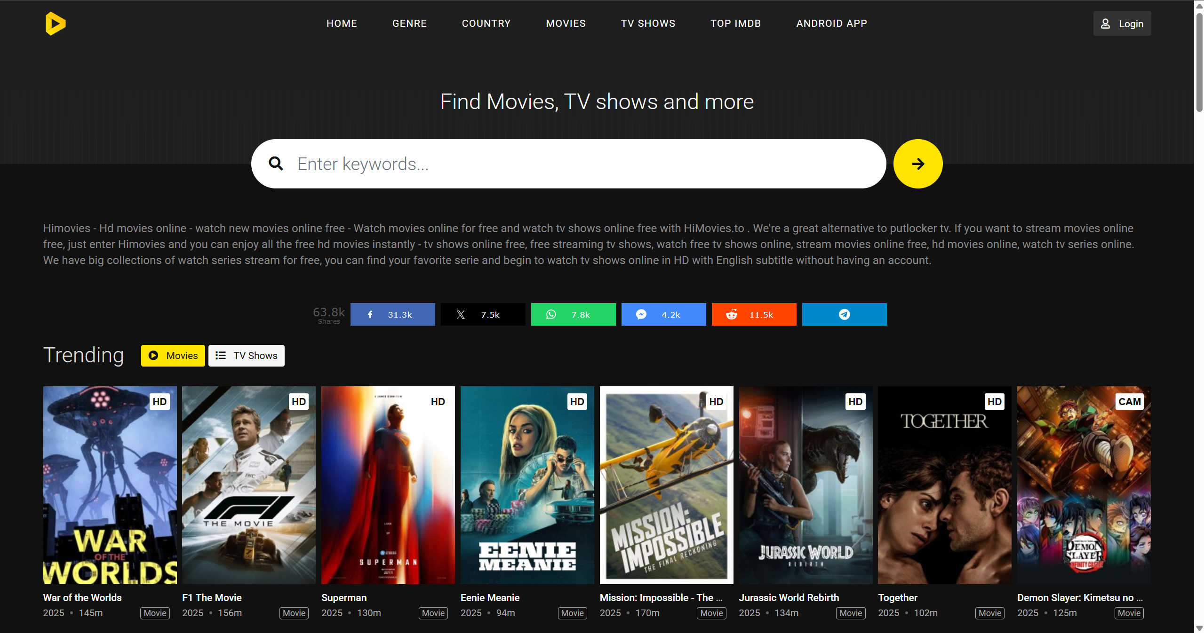The width and height of the screenshot is (1204, 633).
Task: Click the HD badge on Together poster
Action: point(994,402)
